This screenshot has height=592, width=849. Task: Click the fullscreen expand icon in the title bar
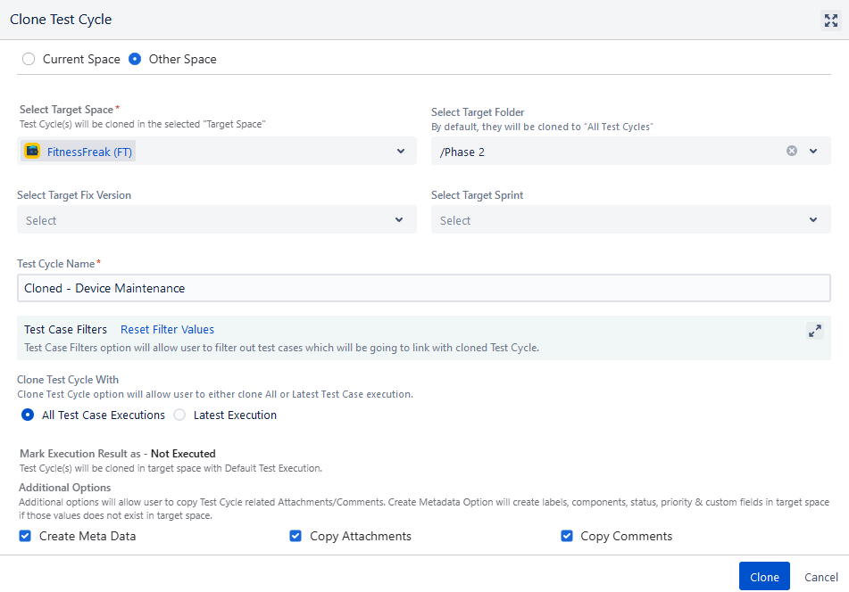point(831,20)
